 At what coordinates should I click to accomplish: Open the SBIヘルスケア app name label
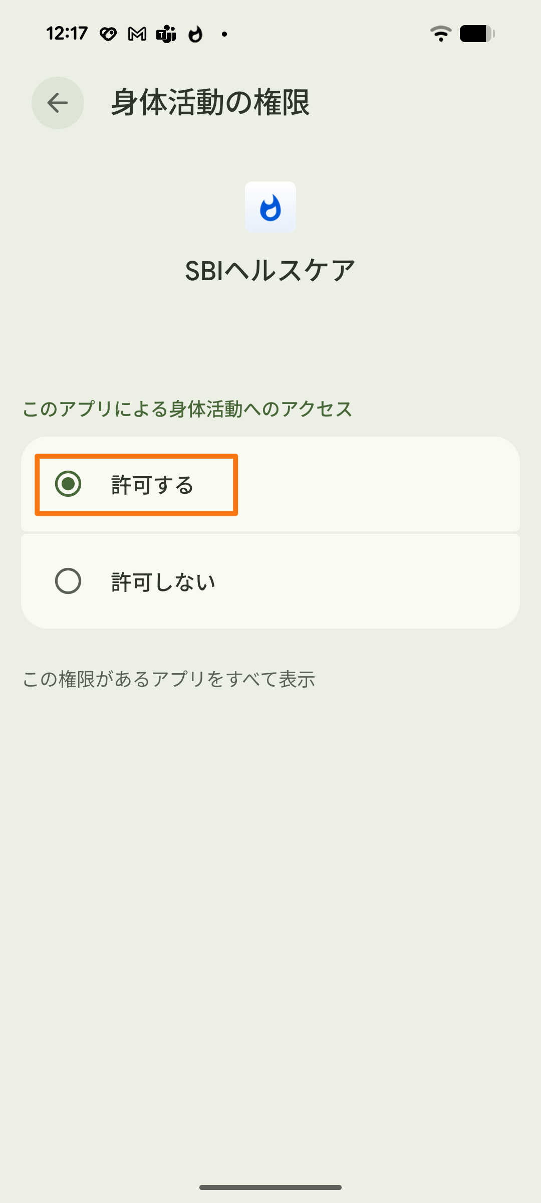[x=270, y=270]
